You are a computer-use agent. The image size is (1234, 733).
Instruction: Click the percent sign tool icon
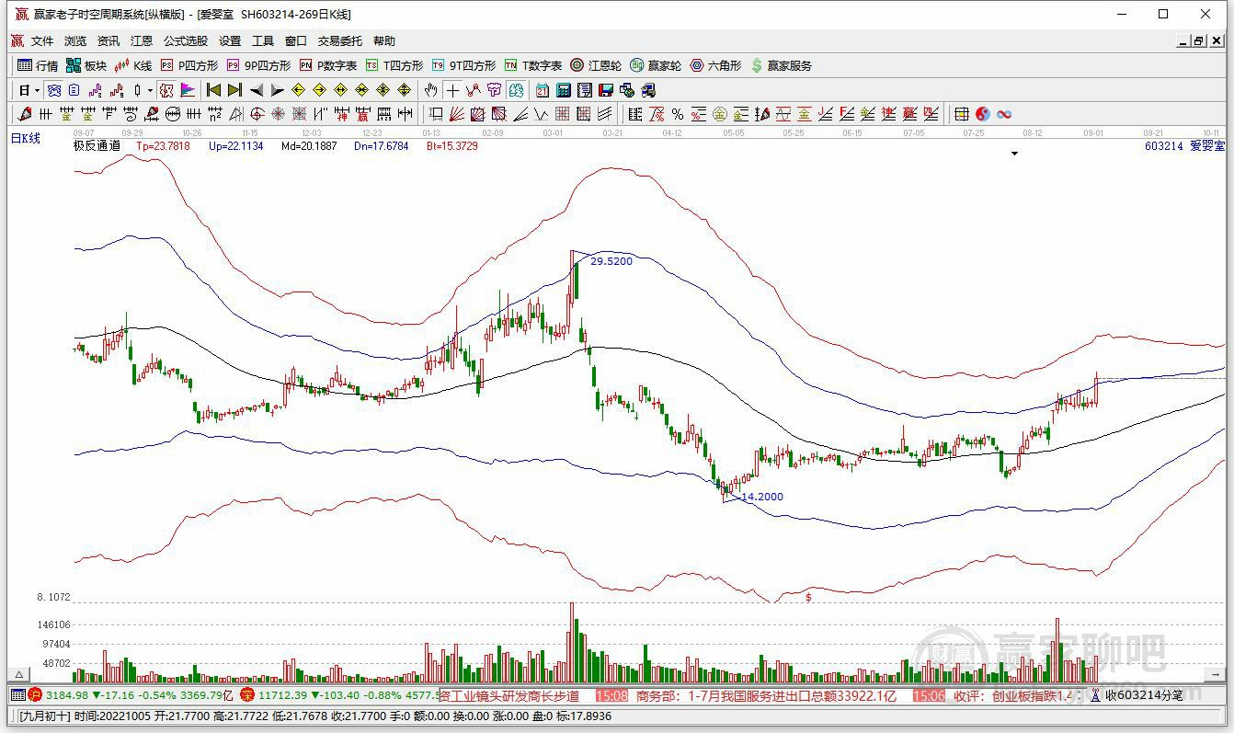coord(677,114)
